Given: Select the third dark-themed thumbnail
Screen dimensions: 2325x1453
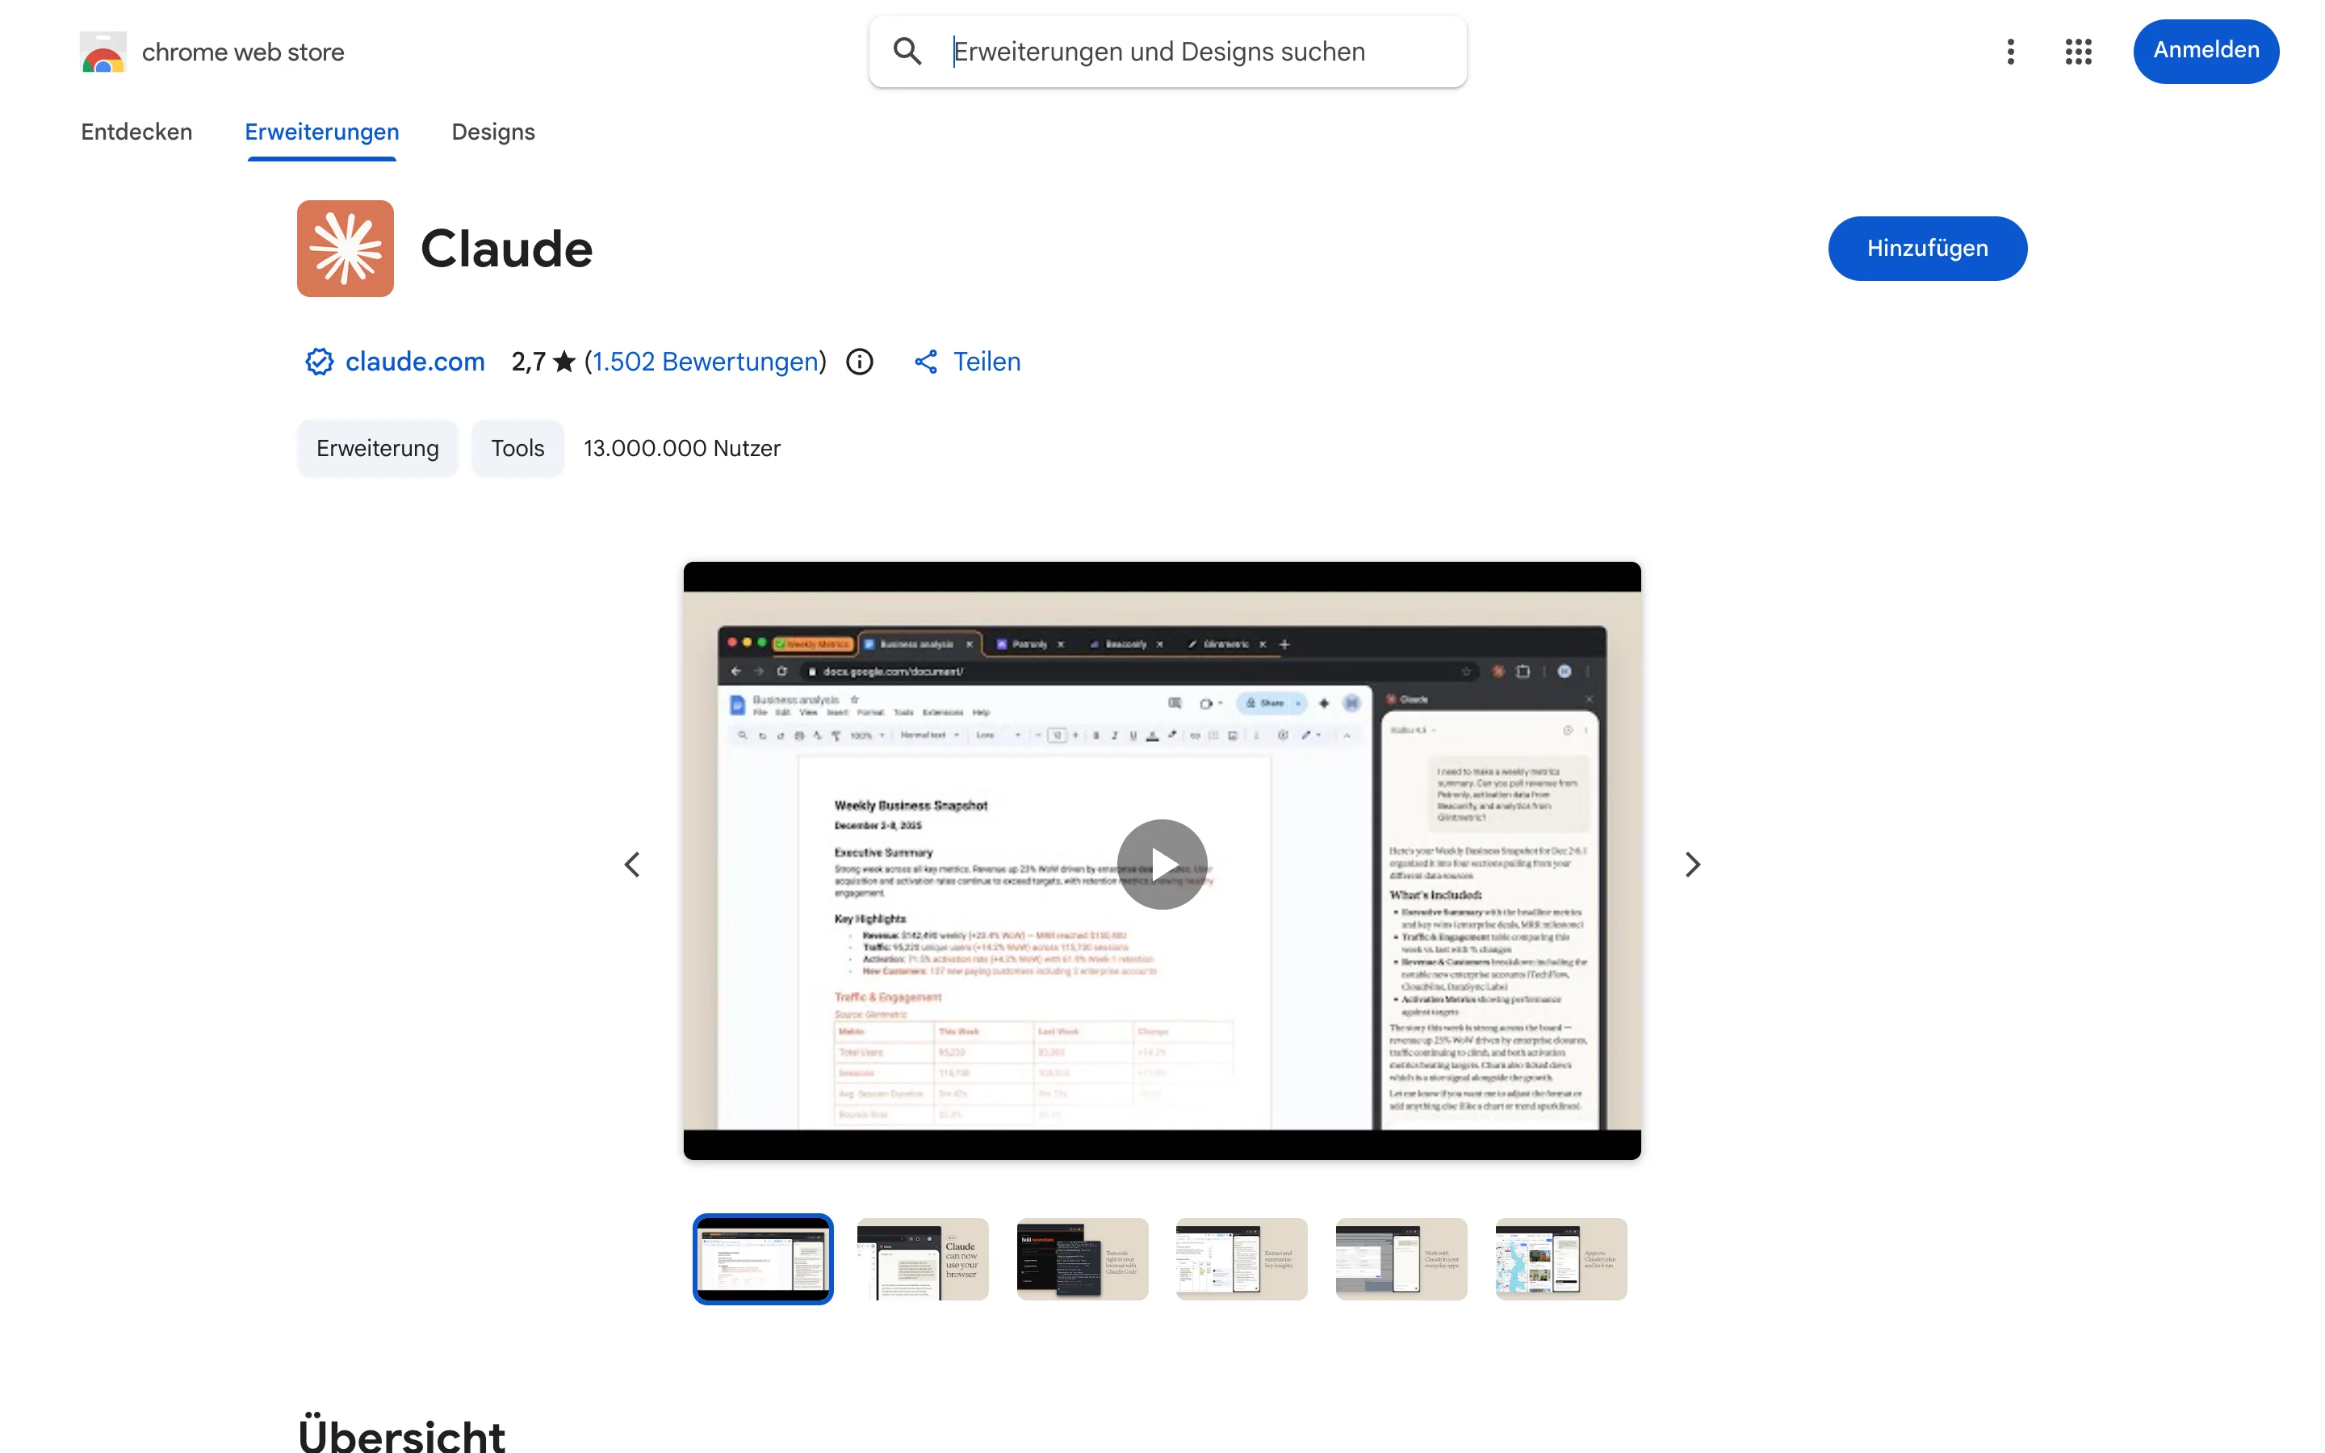Looking at the screenshot, I should (x=1082, y=1259).
